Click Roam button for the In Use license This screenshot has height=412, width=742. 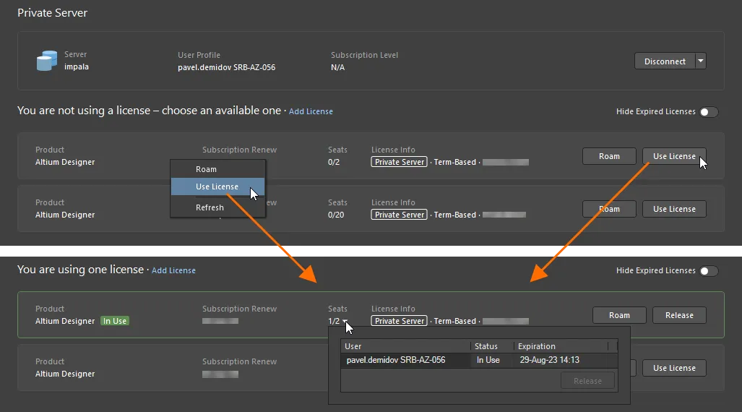click(x=619, y=315)
